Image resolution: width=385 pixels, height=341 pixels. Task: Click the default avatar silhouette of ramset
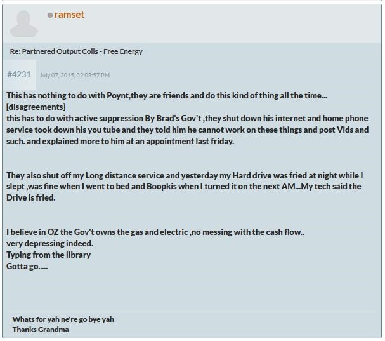(23, 23)
